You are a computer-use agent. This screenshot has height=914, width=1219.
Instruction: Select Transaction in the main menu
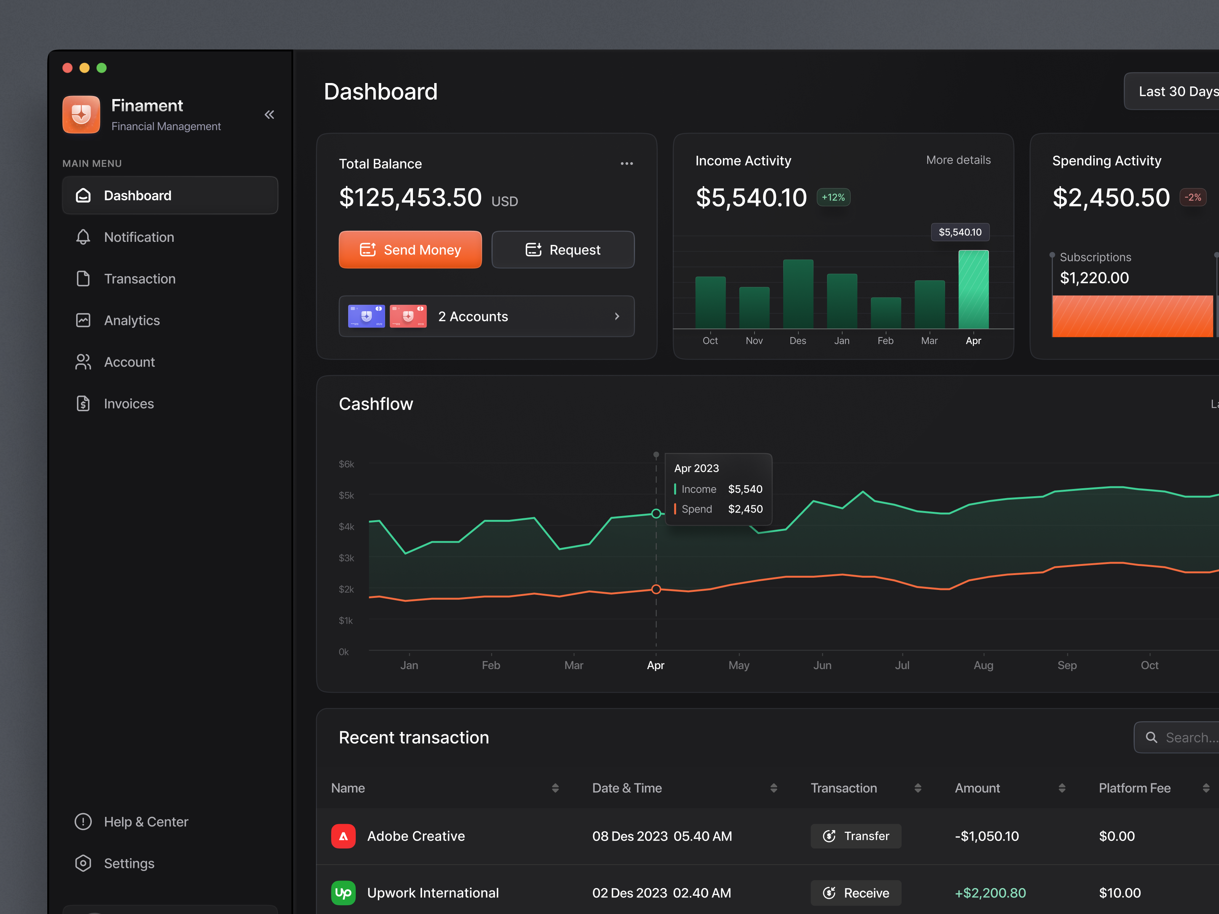pyautogui.click(x=139, y=279)
